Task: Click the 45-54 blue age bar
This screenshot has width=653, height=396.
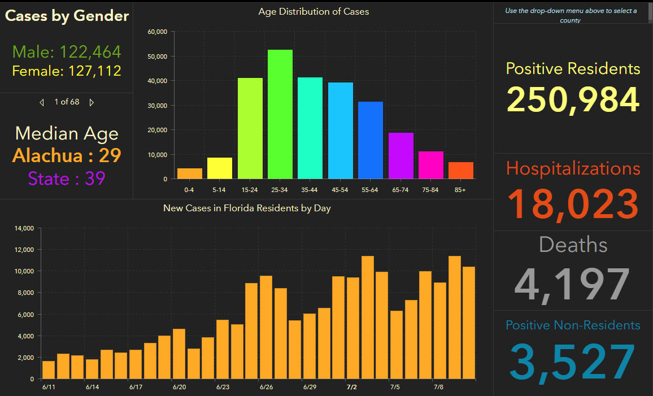Action: tap(341, 131)
